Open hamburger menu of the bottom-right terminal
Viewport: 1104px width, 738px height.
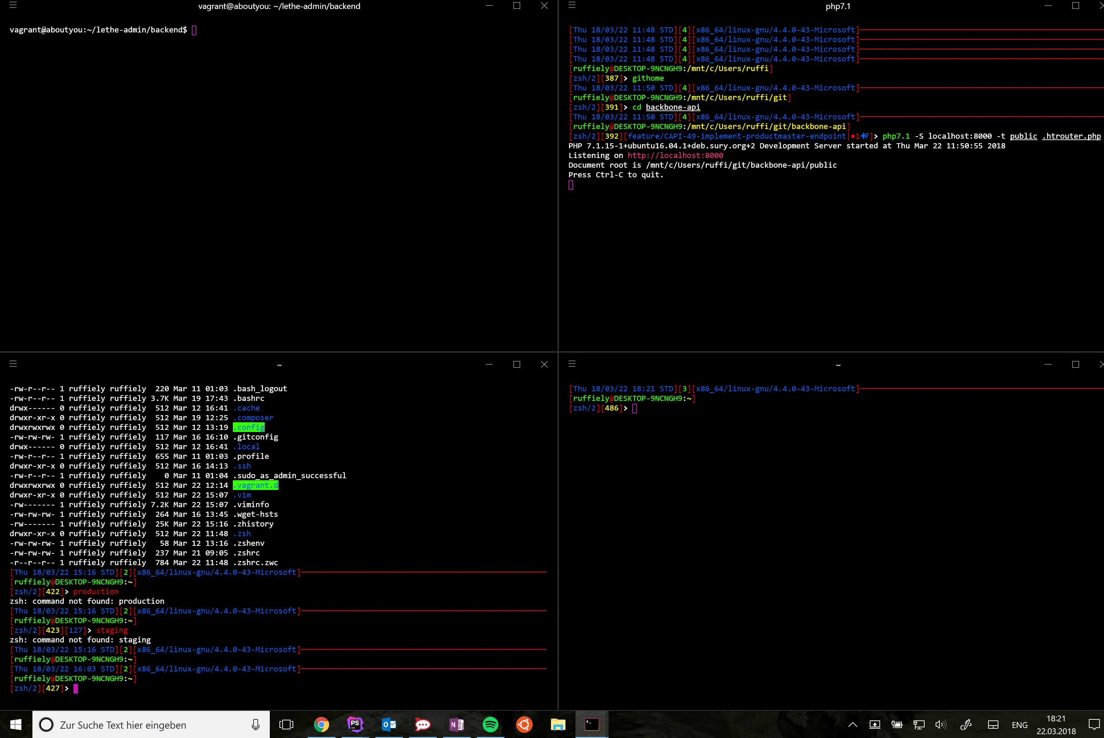click(572, 364)
